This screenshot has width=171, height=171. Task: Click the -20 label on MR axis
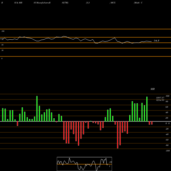pos(167,129)
